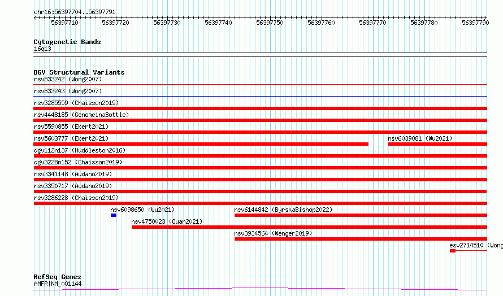The image size is (503, 296).
Task: Select the red bar under nsv6144842
Action: pos(361,215)
